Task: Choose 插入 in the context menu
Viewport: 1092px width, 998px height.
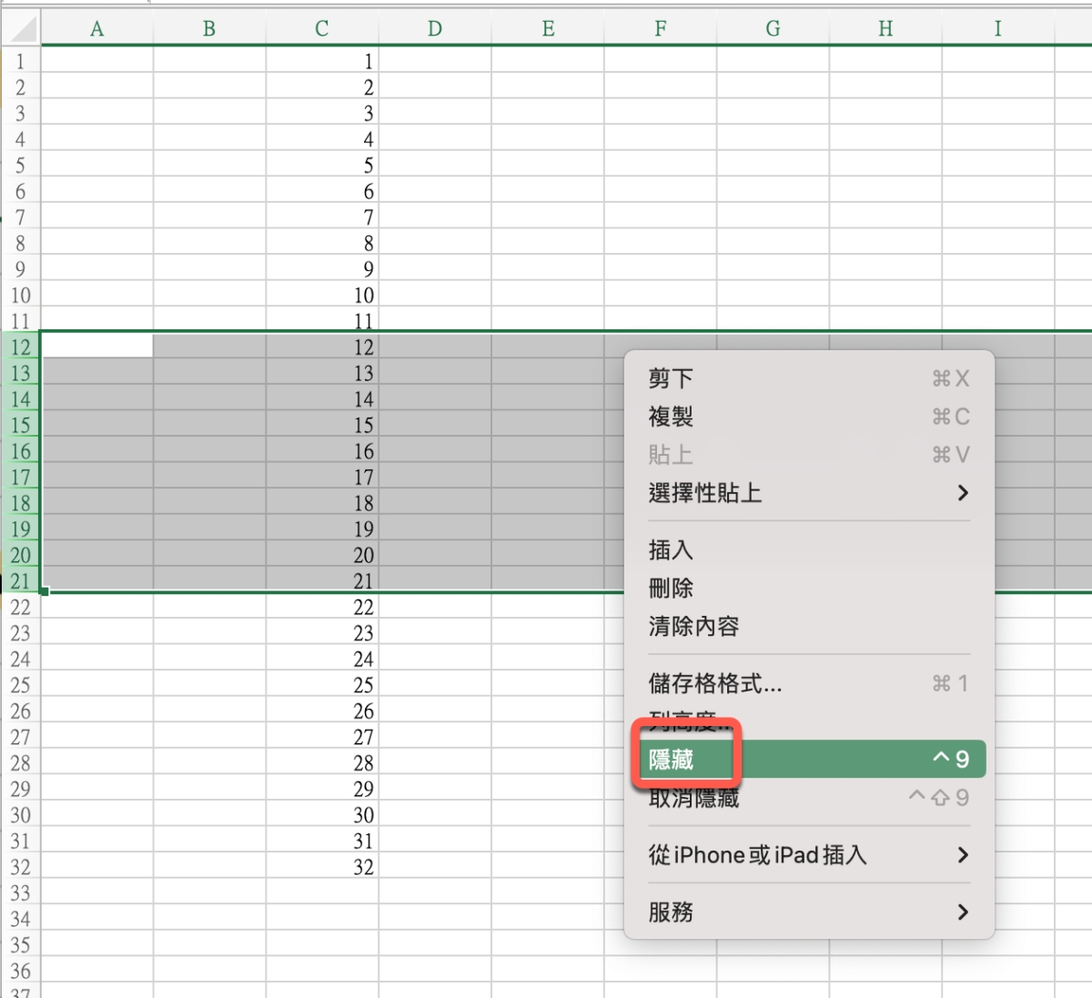Action: tap(809, 550)
